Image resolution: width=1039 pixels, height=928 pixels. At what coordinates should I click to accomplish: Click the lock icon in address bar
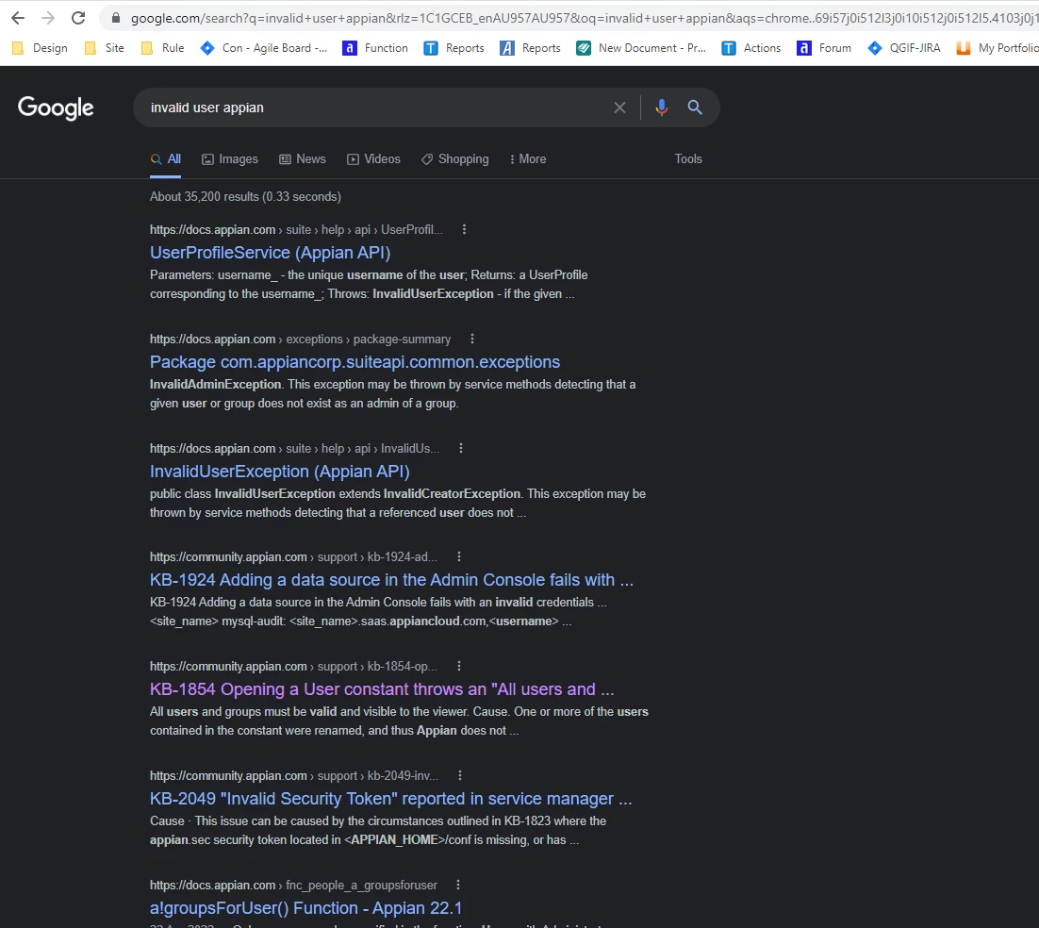click(x=116, y=18)
